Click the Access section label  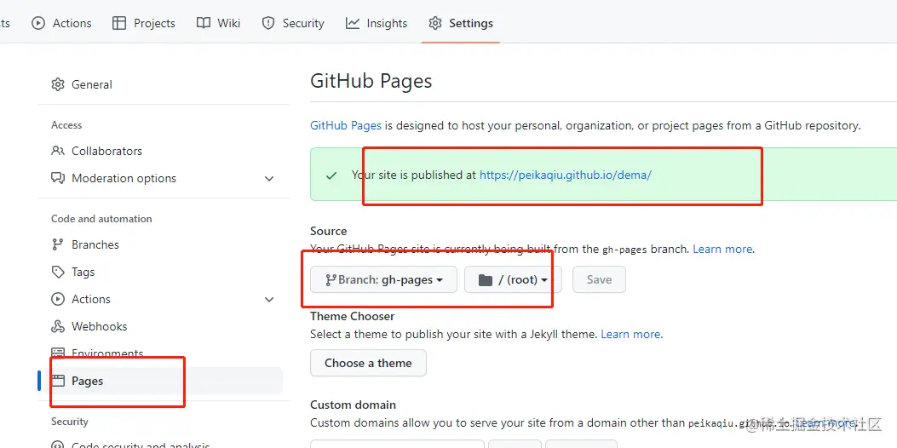(66, 124)
